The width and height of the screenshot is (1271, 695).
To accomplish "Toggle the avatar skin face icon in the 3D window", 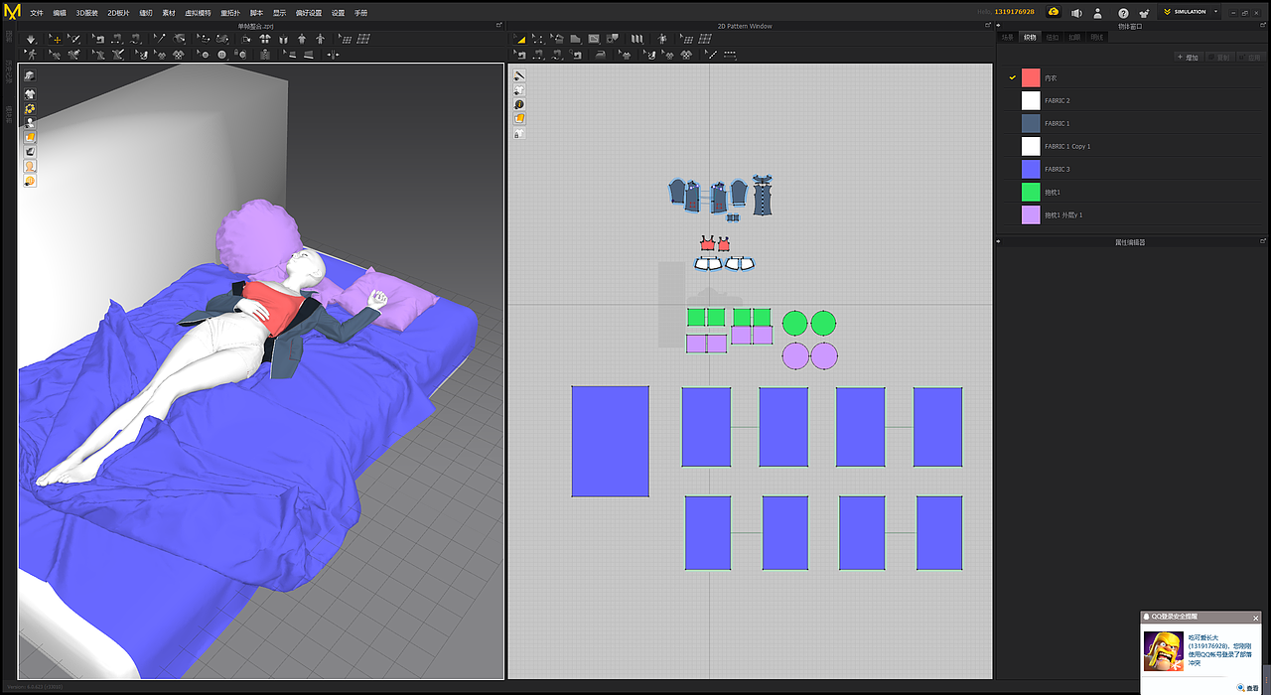I will click(30, 166).
